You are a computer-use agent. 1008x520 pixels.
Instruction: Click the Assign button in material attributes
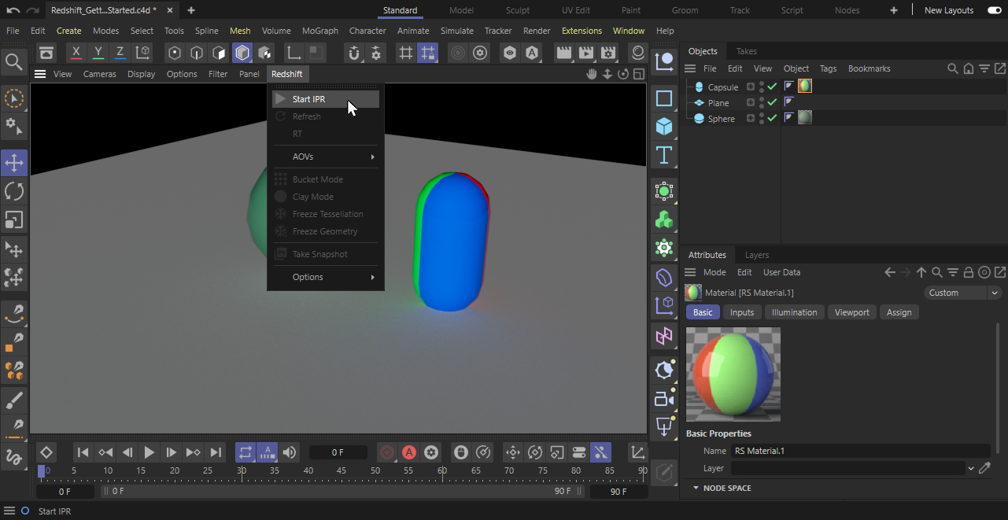tap(899, 312)
